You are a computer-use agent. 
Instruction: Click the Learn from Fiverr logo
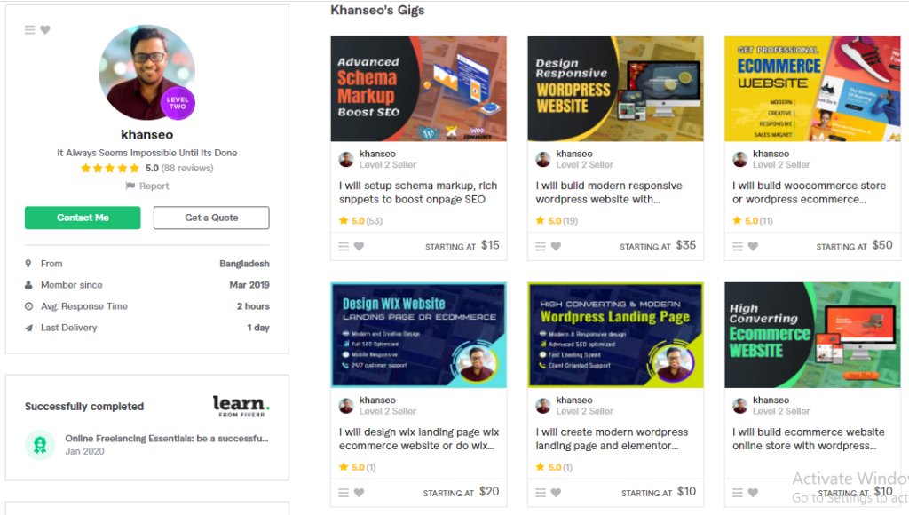(x=241, y=406)
